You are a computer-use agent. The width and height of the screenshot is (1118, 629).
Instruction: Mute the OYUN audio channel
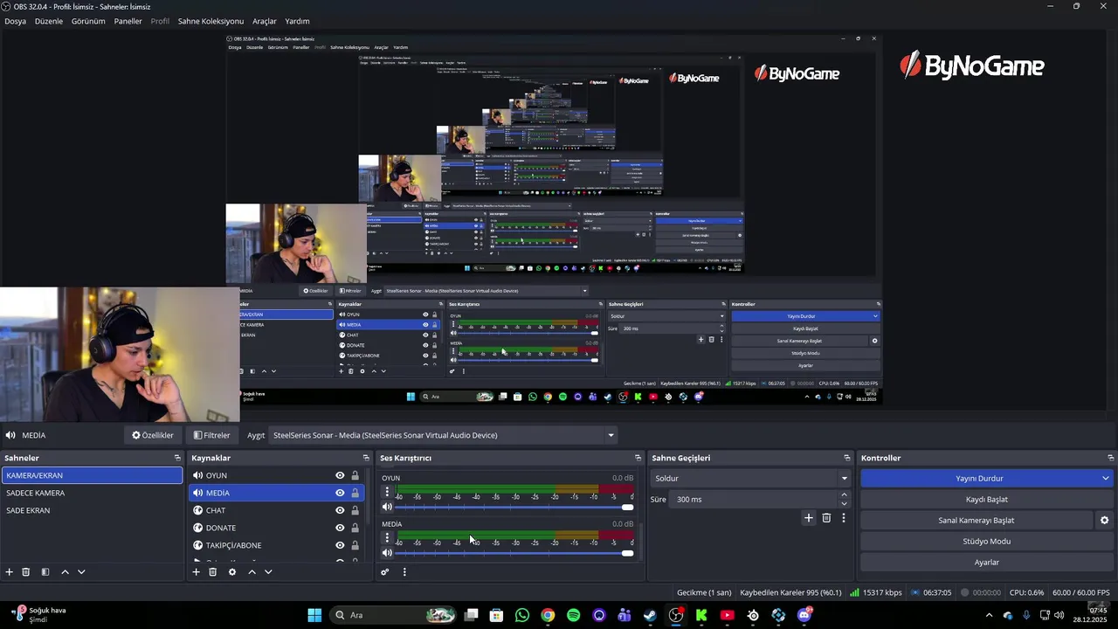387,508
